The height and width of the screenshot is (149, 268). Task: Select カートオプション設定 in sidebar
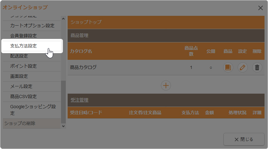(32, 26)
